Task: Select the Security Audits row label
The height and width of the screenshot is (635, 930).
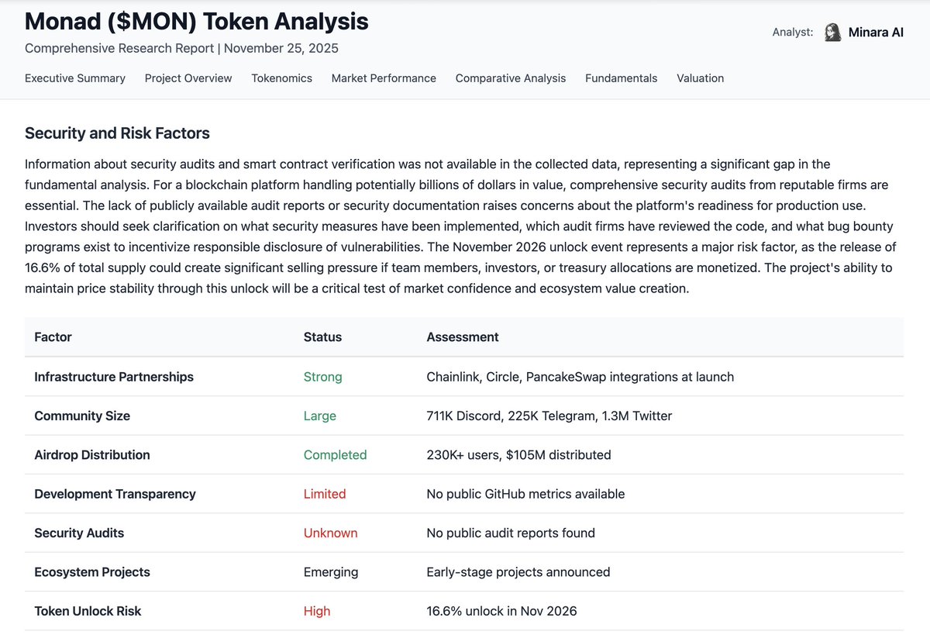Action: pyautogui.click(x=79, y=533)
